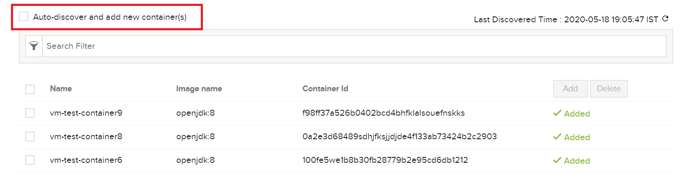
Task: Click the Image name column header
Action: 199,89
